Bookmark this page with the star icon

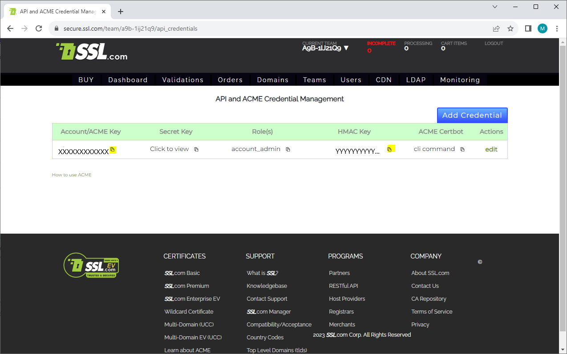coord(510,28)
